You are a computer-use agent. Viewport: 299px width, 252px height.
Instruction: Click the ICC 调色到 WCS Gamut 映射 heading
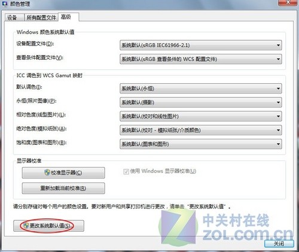[49, 75]
